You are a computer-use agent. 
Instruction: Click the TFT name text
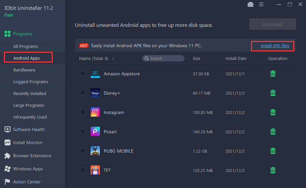(107, 170)
